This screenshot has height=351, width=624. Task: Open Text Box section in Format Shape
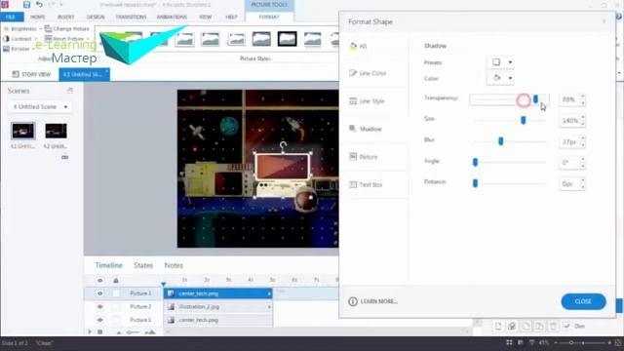point(373,184)
